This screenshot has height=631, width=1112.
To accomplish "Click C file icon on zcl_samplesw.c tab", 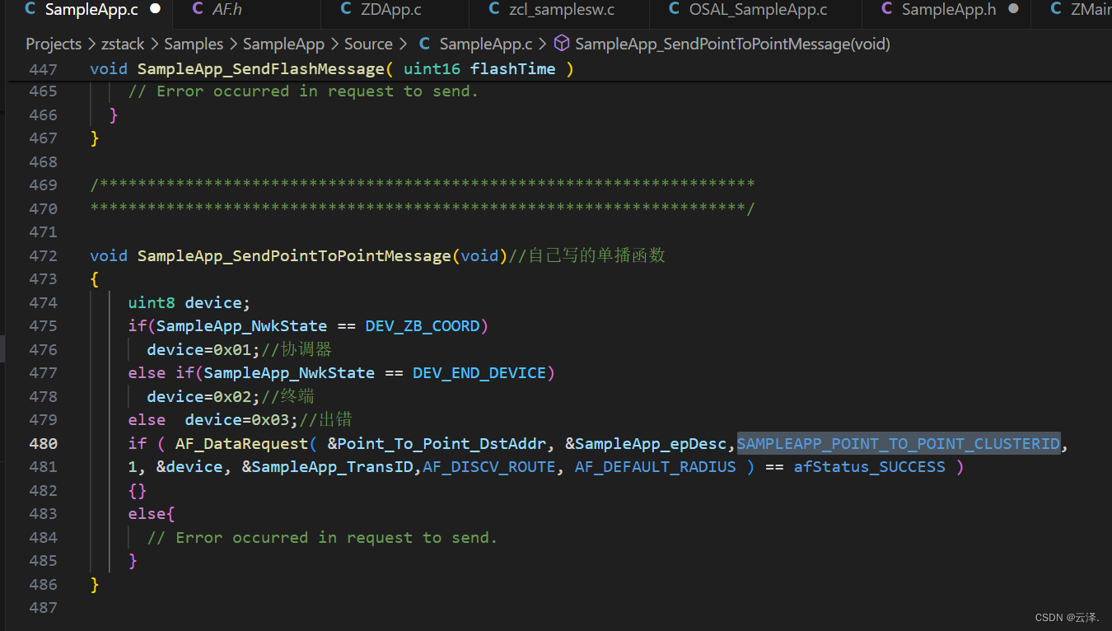I will click(494, 9).
